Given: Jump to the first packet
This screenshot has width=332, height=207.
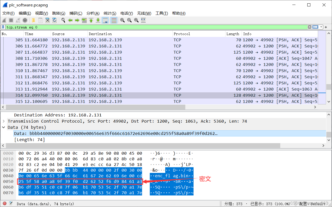Looking at the screenshot, I should pyautogui.click(x=91, y=20).
